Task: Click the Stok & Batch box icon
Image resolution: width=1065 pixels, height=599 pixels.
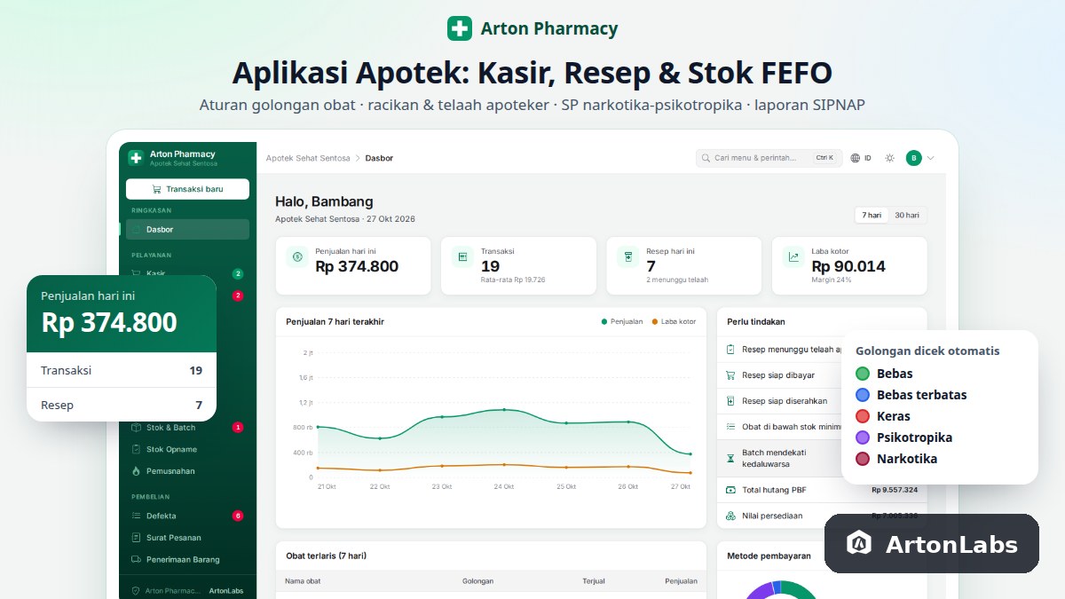Action: point(136,428)
